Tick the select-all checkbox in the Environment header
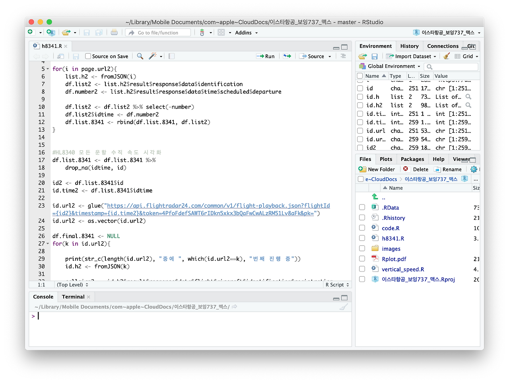The height and width of the screenshot is (383, 509). click(360, 76)
